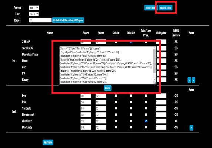Click charlotte's score field showing 59
The image size is (212, 148).
[86, 121]
